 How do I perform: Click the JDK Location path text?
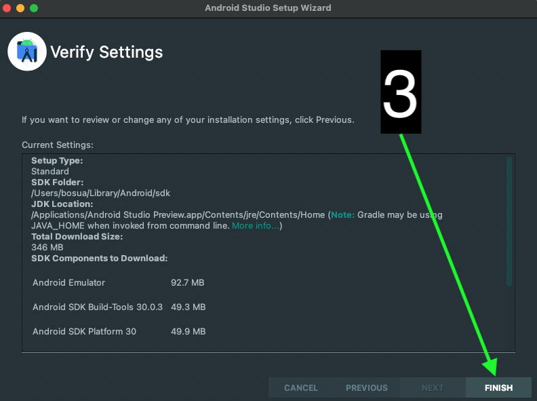[x=178, y=214]
